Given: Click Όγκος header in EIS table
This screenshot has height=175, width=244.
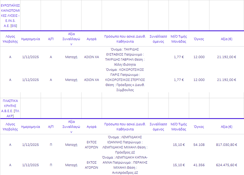Looking at the screenshot, I should (199, 39).
